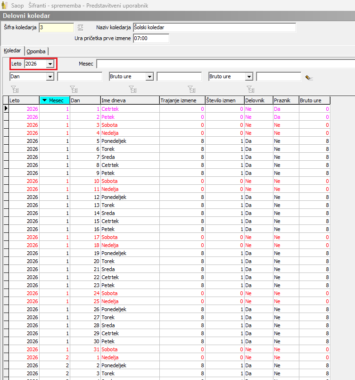The width and height of the screenshot is (355, 380).
Task: Sort by the Dan column header
Action: click(85, 100)
